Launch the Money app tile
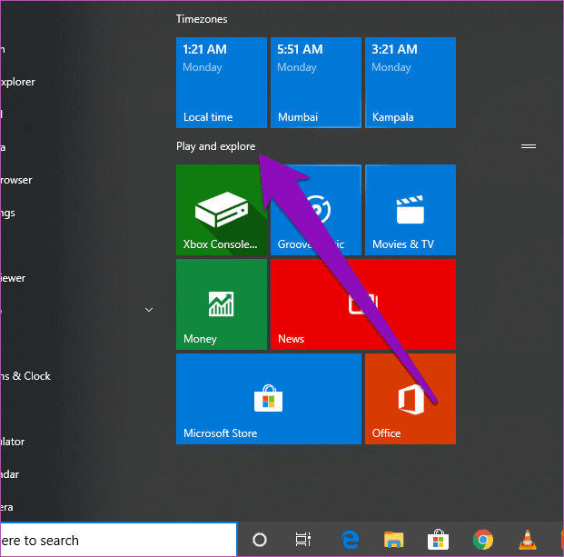 coord(222,304)
